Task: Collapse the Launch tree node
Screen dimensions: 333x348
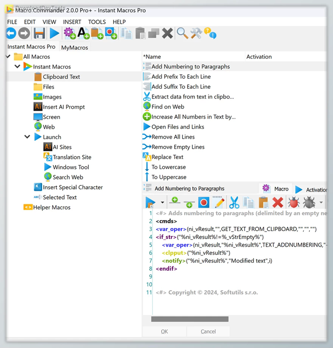Action: coord(27,137)
